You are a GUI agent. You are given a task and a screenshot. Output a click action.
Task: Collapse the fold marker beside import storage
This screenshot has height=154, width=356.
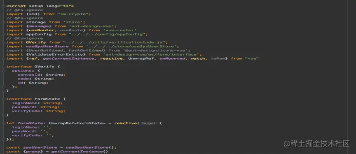pos(4,22)
